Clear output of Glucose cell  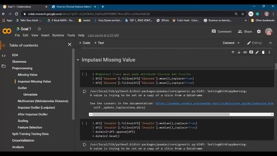pos(85,91)
